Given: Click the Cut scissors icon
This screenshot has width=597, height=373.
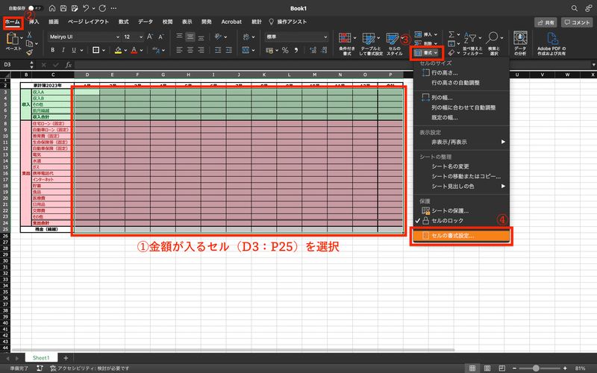Looking at the screenshot, I should [x=29, y=35].
